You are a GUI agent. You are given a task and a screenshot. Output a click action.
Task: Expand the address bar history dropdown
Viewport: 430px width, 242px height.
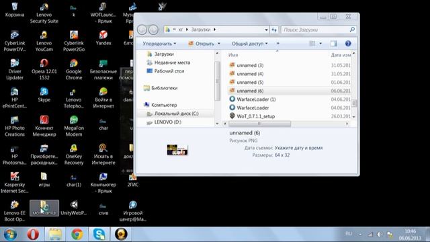click(x=266, y=30)
